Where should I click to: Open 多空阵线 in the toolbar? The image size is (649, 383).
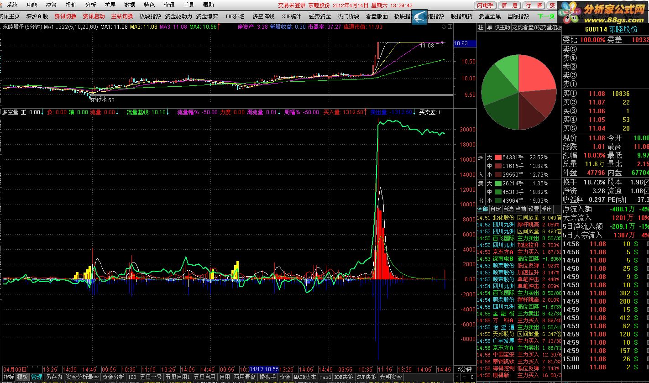click(x=263, y=16)
